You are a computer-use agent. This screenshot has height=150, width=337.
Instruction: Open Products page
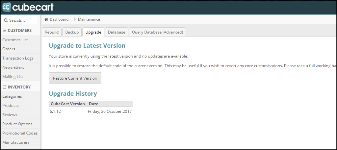click(x=11, y=106)
